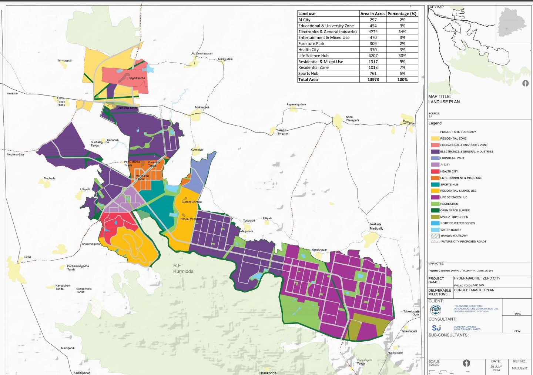The height and width of the screenshot is (375, 533).
Task: Click the Life Science Hub area value "4207"
Action: click(373, 56)
